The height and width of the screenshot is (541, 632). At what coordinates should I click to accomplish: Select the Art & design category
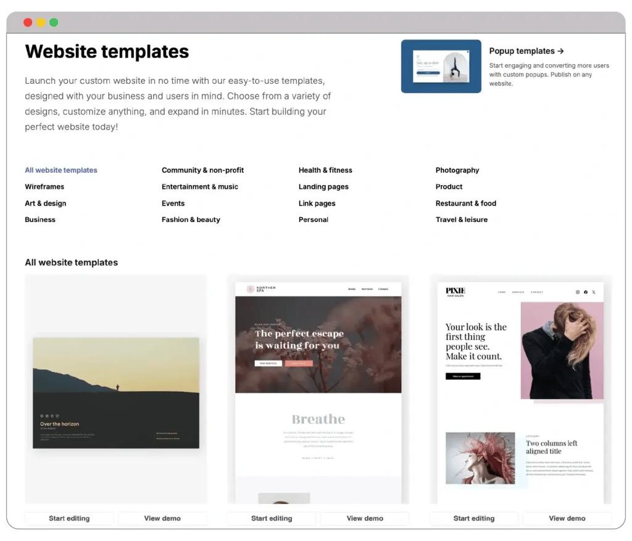(46, 204)
